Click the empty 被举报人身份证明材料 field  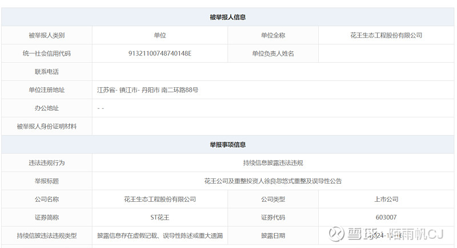(273, 127)
